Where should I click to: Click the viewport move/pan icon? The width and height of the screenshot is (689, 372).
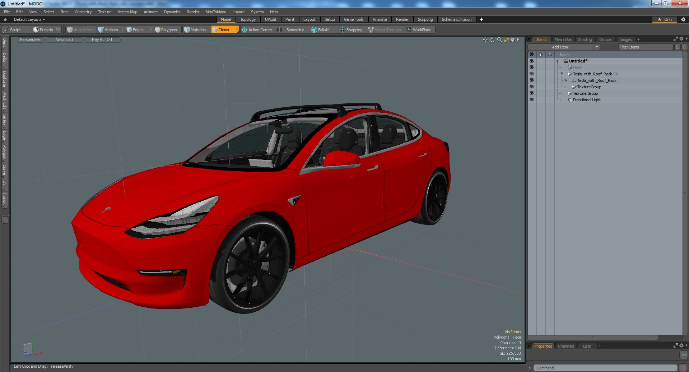coord(485,40)
